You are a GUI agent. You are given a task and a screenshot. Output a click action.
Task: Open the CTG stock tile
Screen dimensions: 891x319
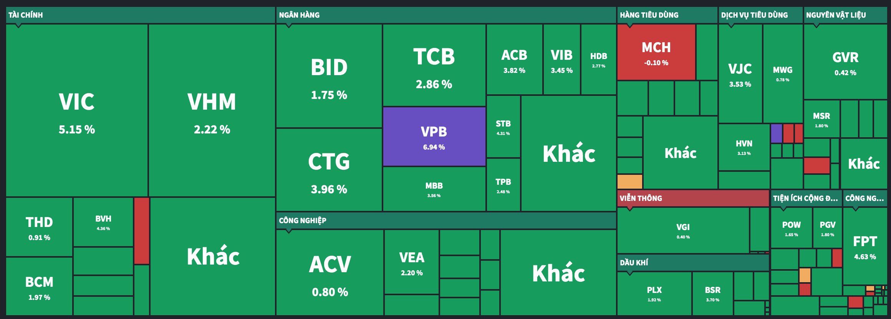[329, 169]
